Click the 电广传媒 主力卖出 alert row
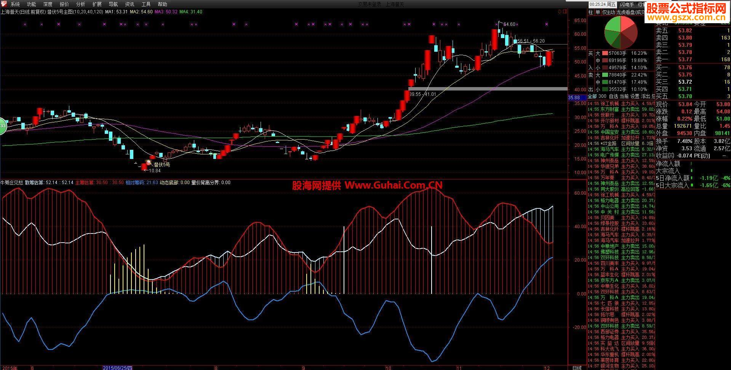 pos(621,155)
